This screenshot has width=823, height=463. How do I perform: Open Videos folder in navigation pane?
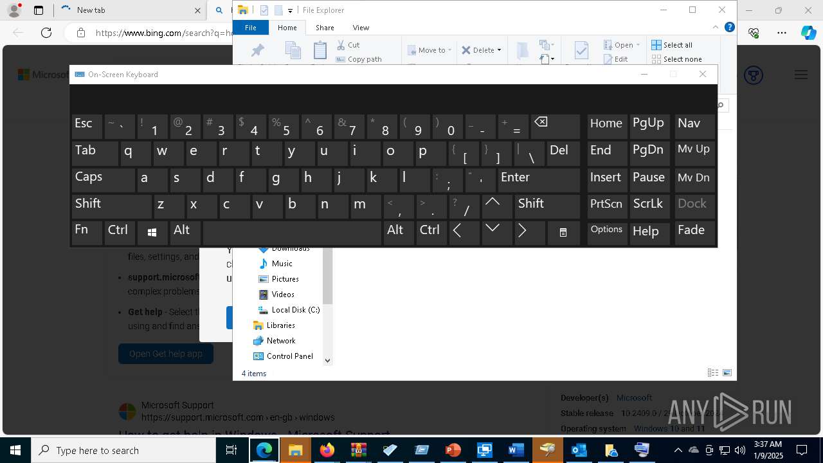[x=283, y=295]
